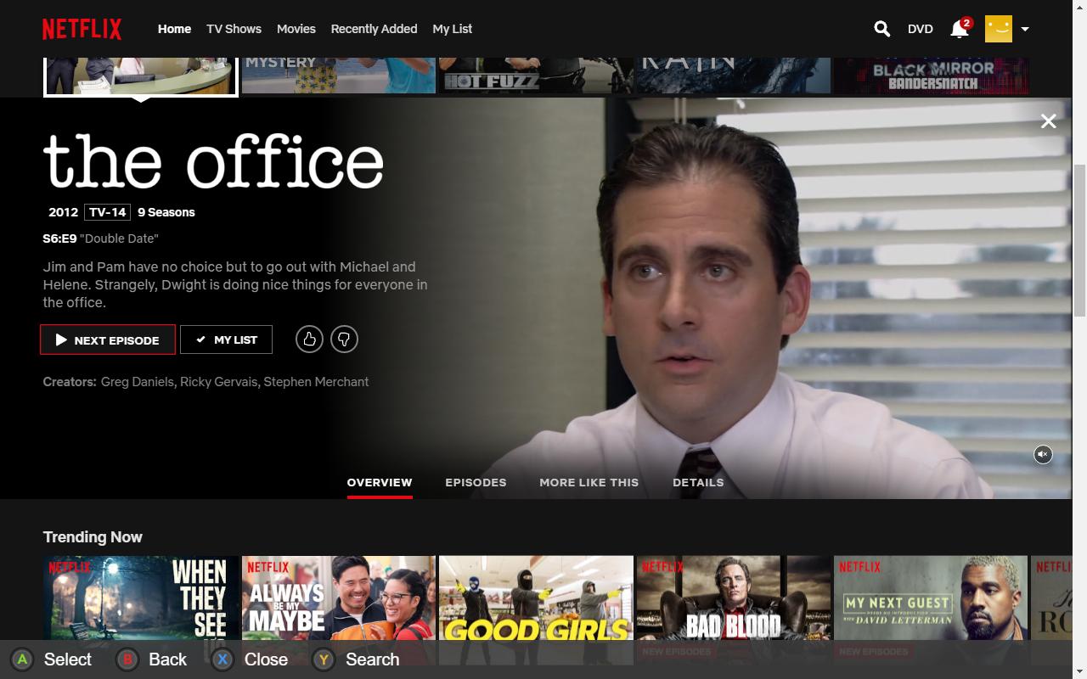Open the search magnifier icon

point(881,29)
